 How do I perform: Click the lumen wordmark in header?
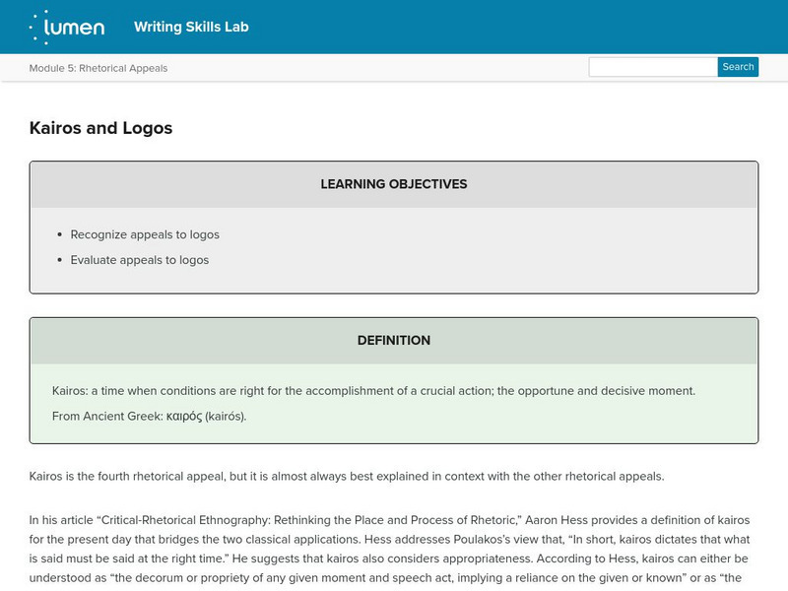[80, 28]
